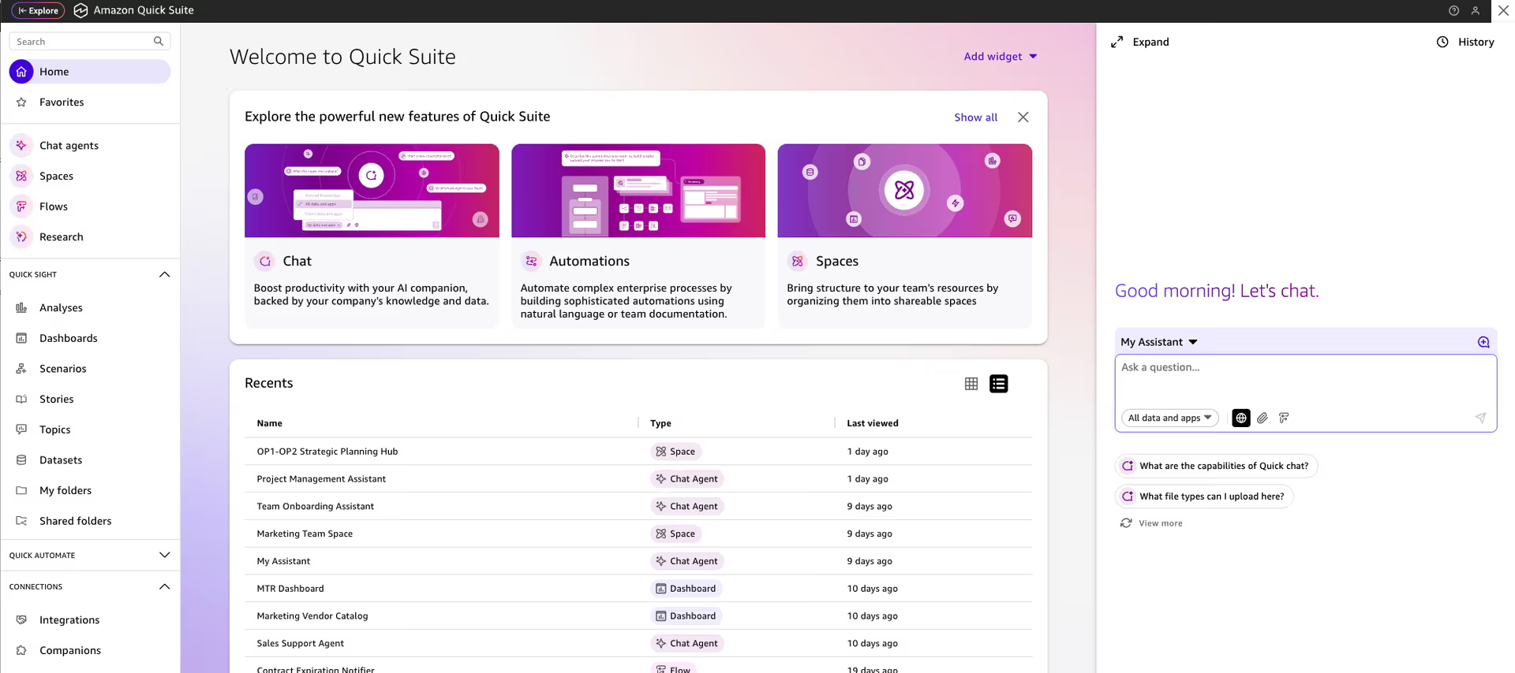This screenshot has width=1515, height=673.
Task: Click the Show all link
Action: [x=975, y=117]
